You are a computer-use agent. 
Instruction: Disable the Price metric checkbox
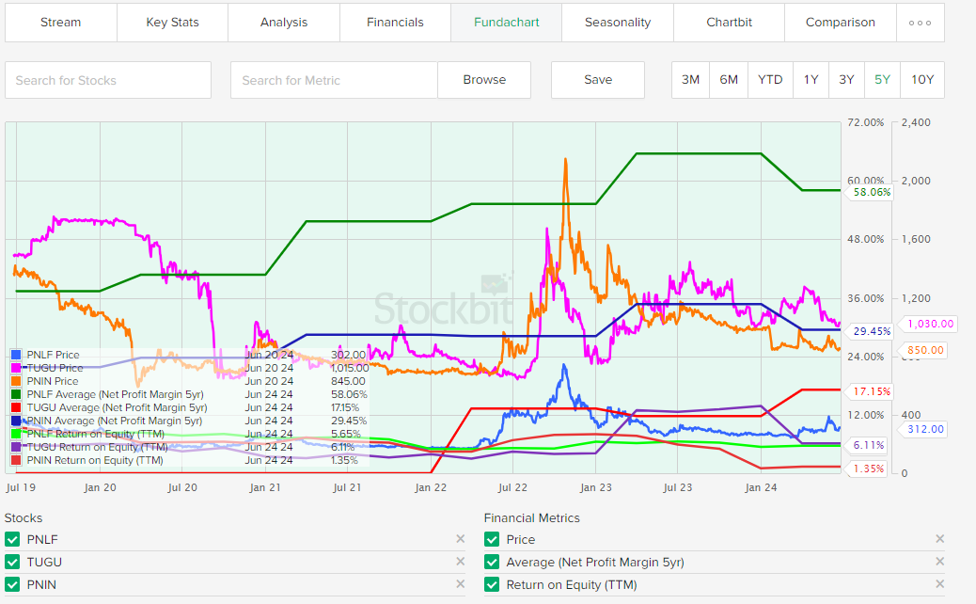[492, 540]
